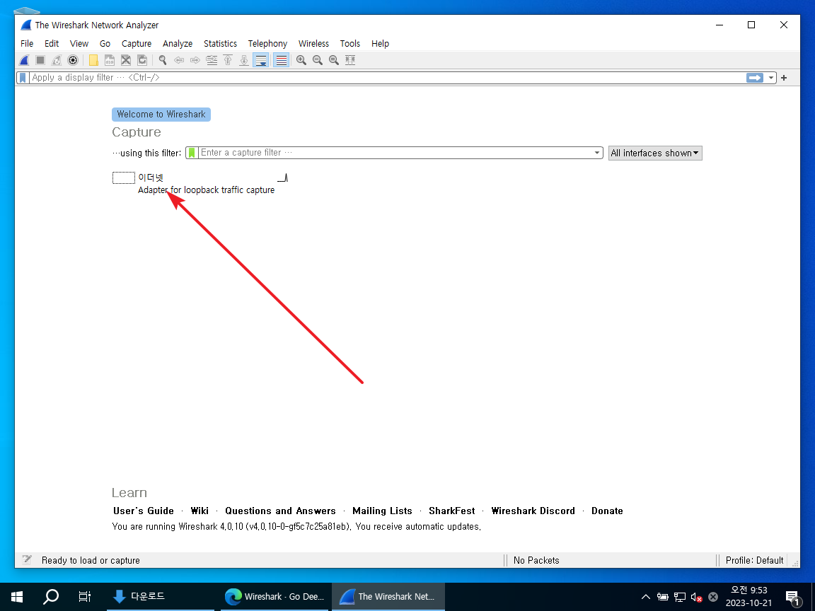Open Windows taskbar search

pyautogui.click(x=50, y=596)
